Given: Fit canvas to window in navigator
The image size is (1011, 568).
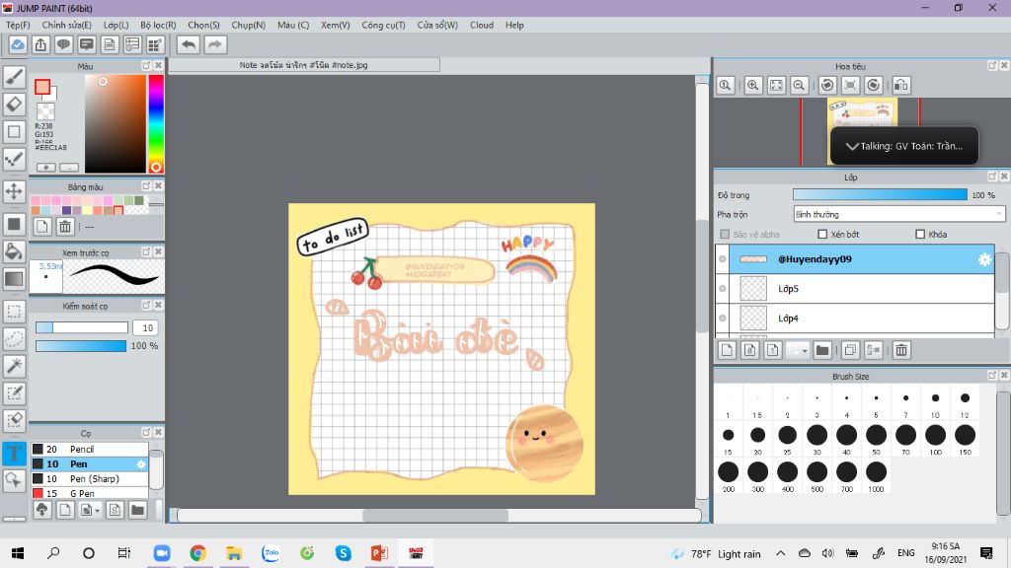Looking at the screenshot, I should pyautogui.click(x=776, y=85).
